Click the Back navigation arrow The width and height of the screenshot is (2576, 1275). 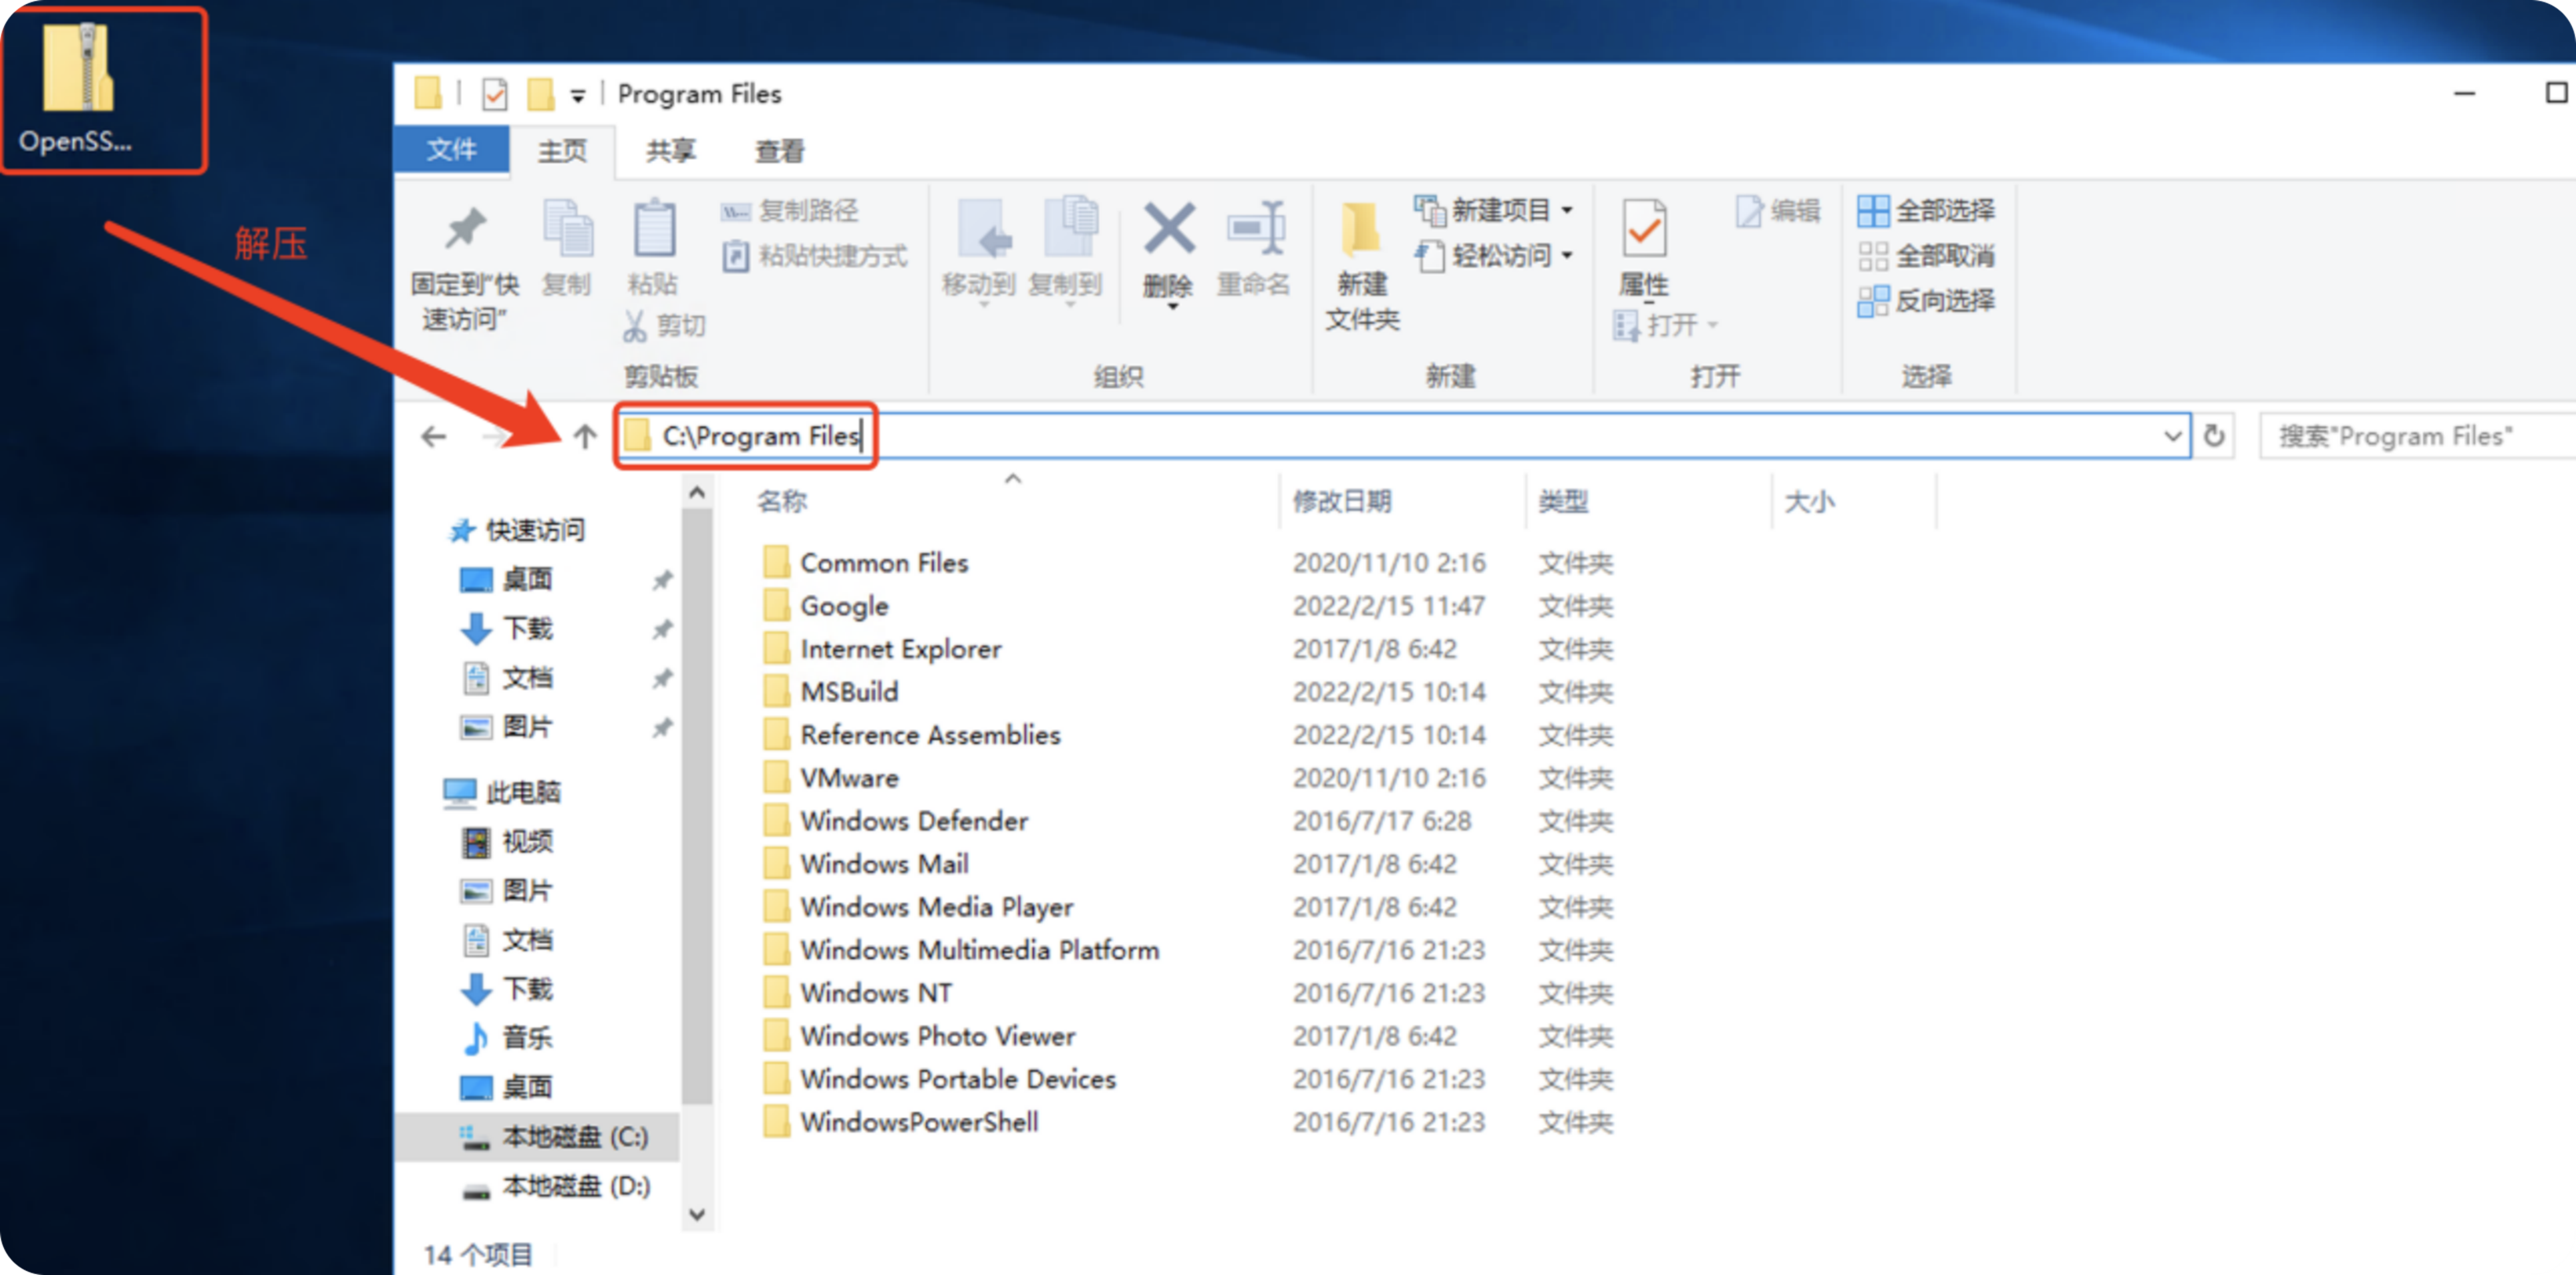[x=434, y=437]
